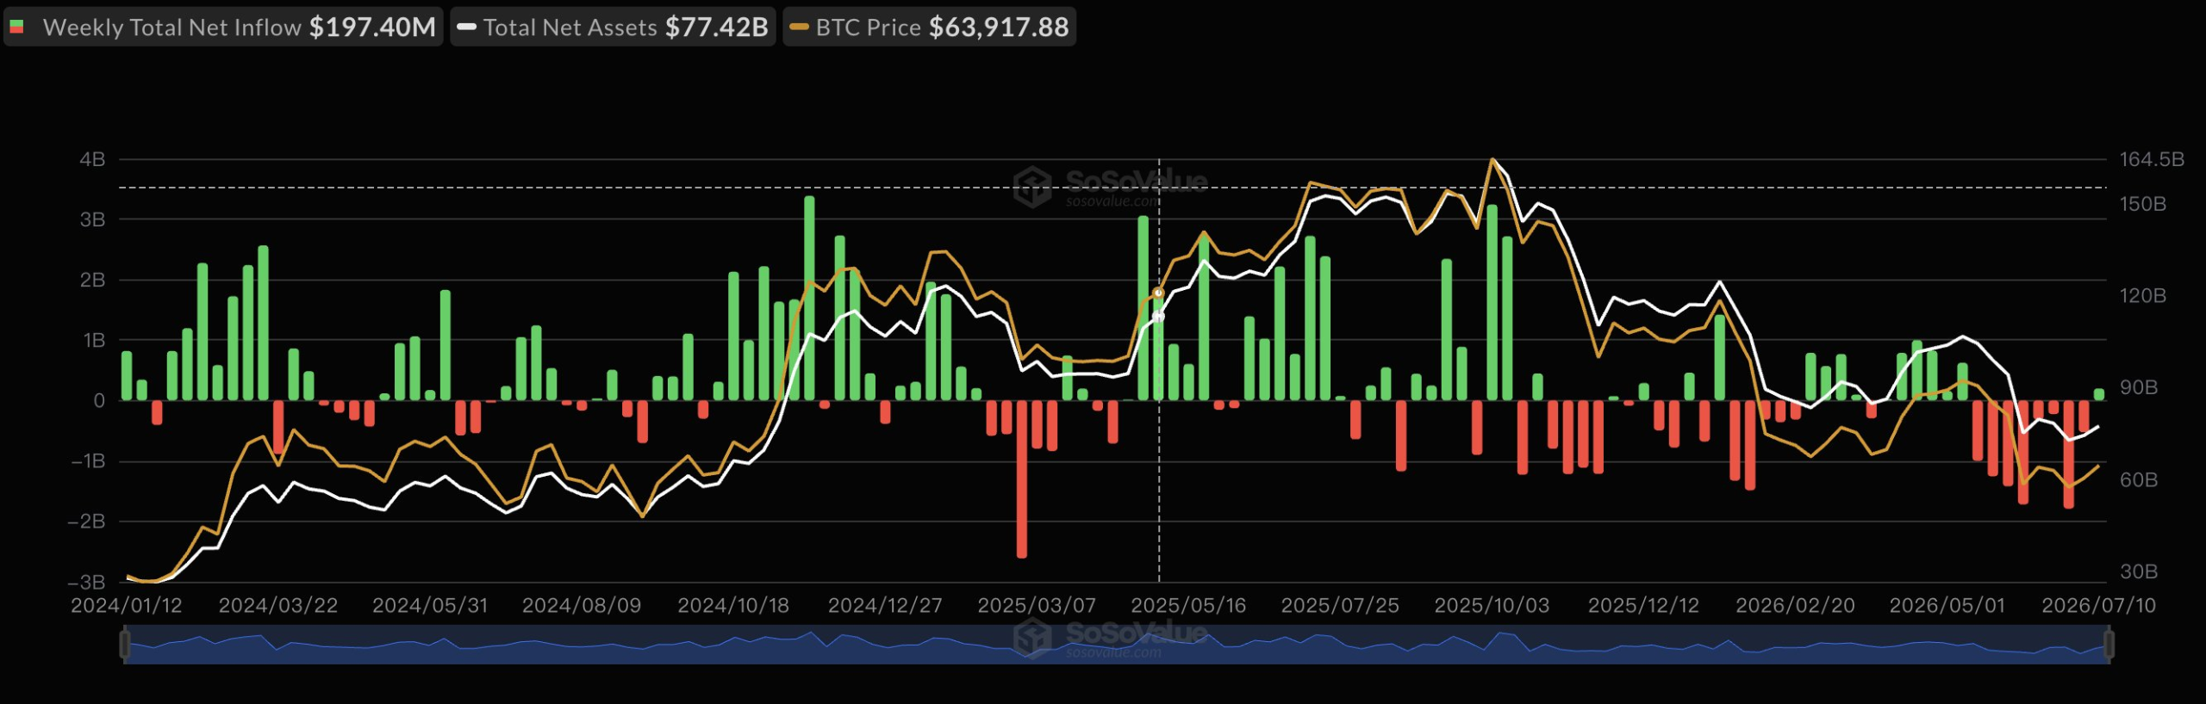Click the $77.42B total net assets value
Viewport: 2206px width, 704px height.
[x=716, y=27]
